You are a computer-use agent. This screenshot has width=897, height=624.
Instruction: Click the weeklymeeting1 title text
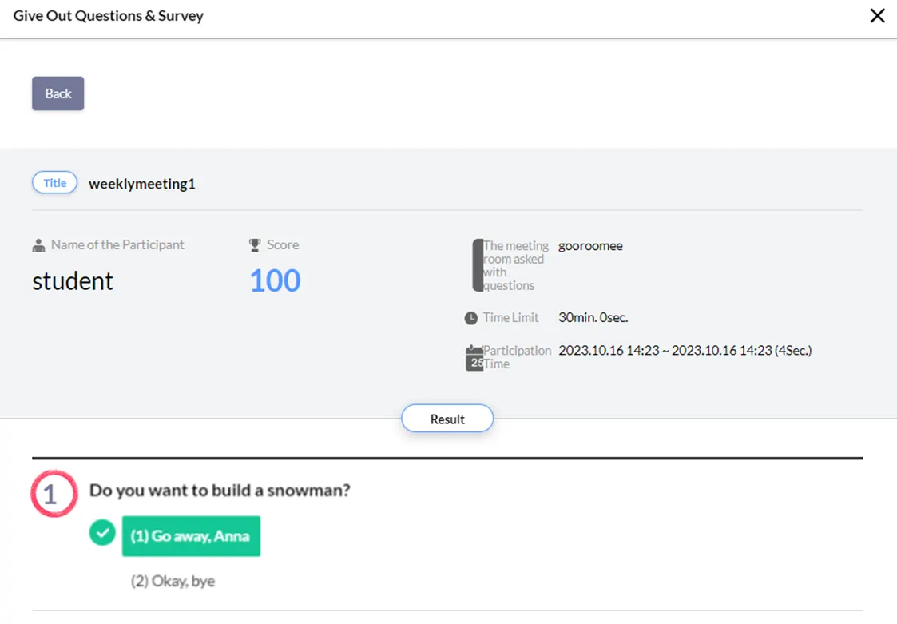point(141,184)
